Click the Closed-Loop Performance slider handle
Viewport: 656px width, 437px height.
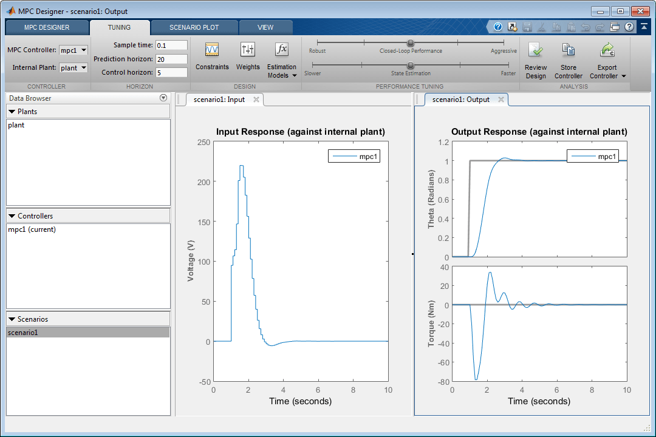tap(411, 42)
